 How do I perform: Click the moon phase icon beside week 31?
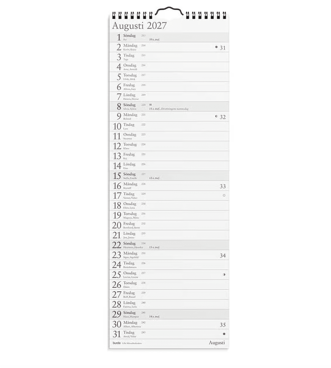click(x=216, y=47)
